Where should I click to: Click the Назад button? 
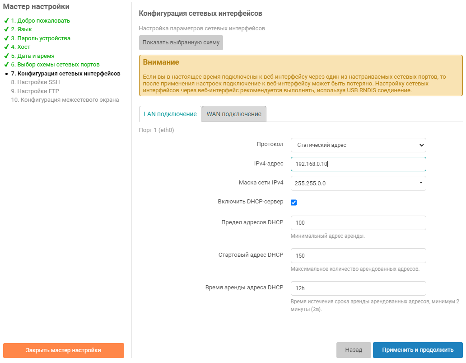(x=354, y=350)
